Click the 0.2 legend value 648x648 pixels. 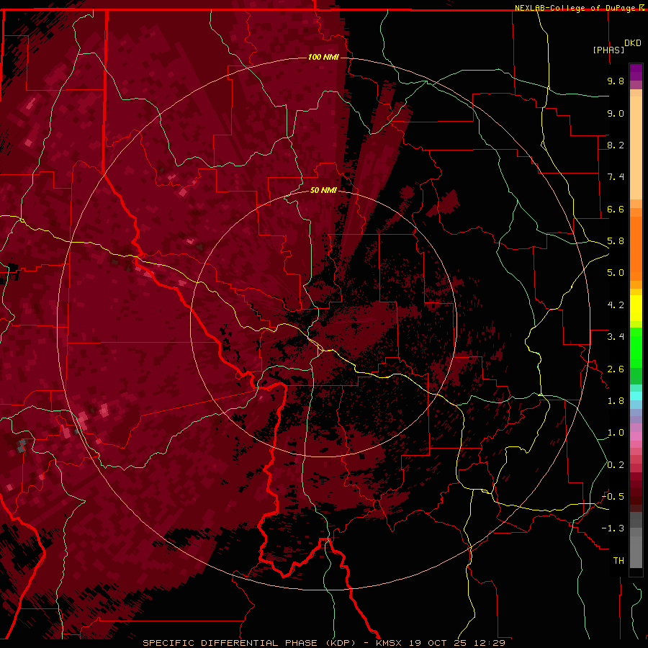pos(616,465)
